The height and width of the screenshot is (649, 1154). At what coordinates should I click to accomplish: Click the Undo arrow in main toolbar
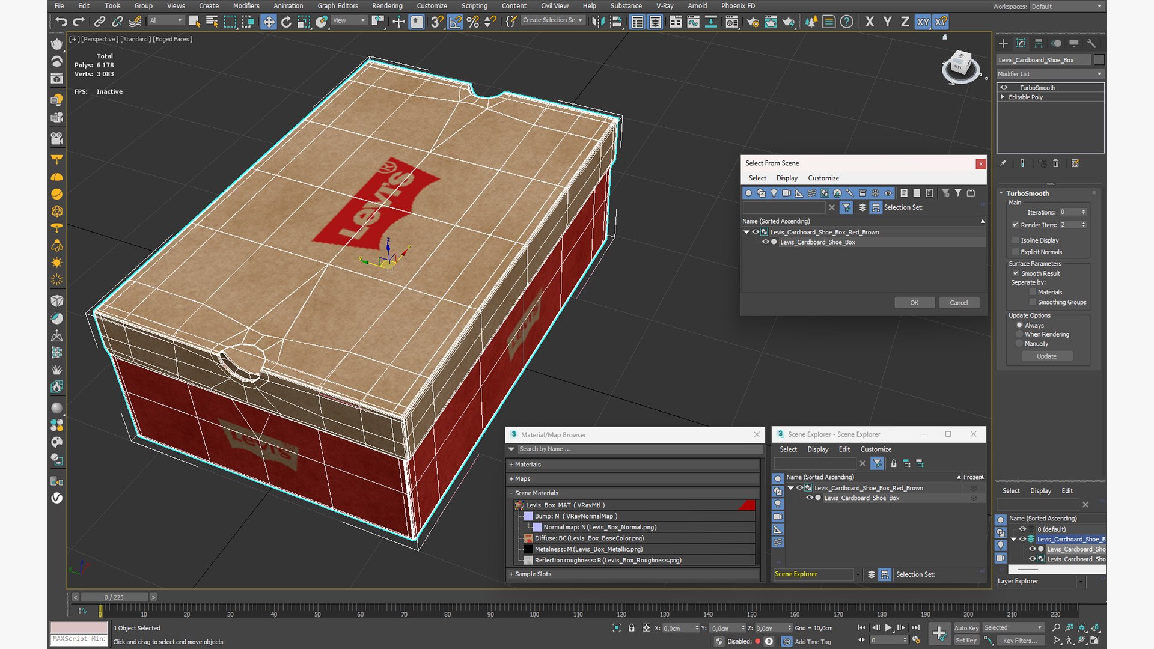click(61, 22)
